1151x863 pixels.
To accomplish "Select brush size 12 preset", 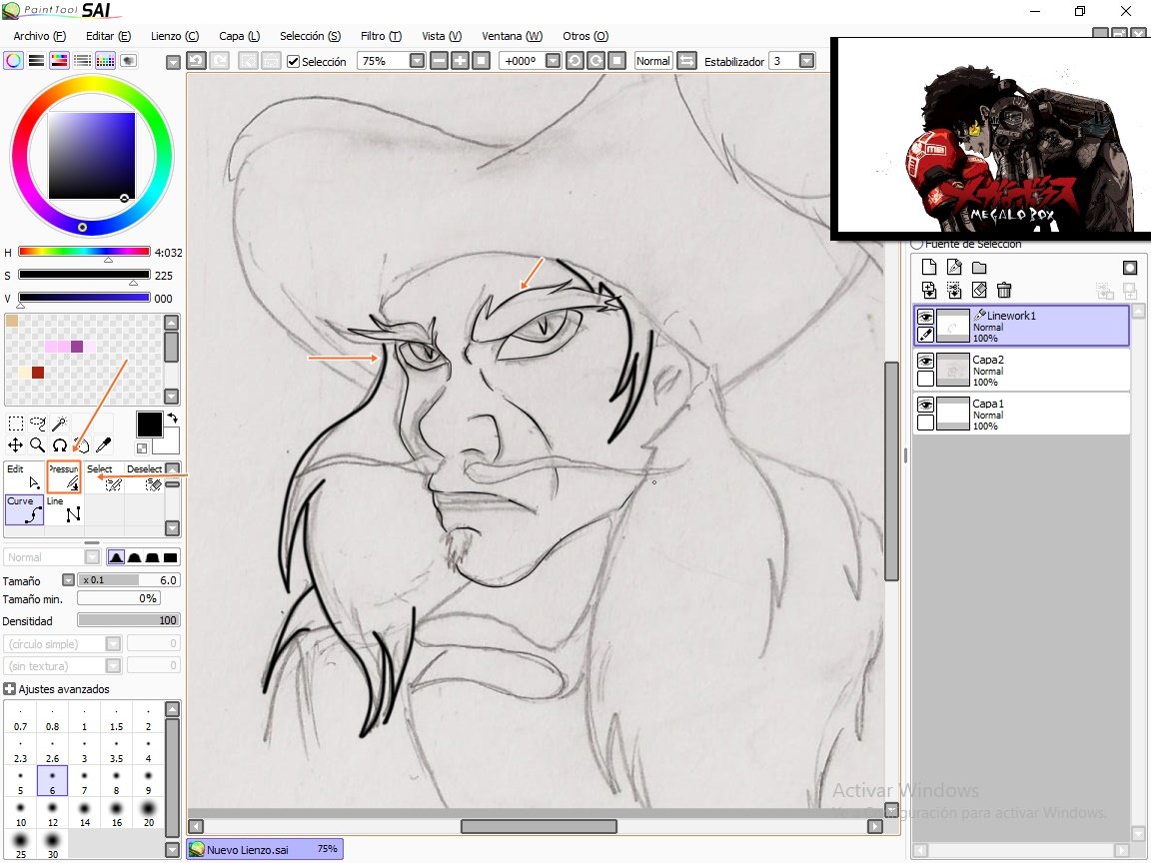I will (x=53, y=813).
